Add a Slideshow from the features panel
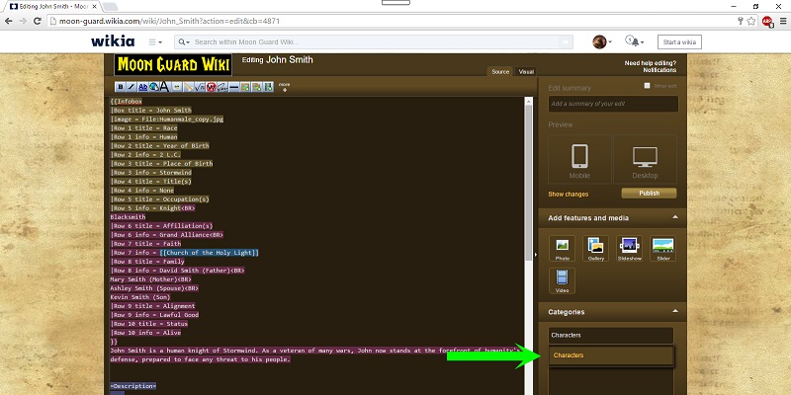Image resolution: width=791 pixels, height=395 pixels. pyautogui.click(x=629, y=249)
